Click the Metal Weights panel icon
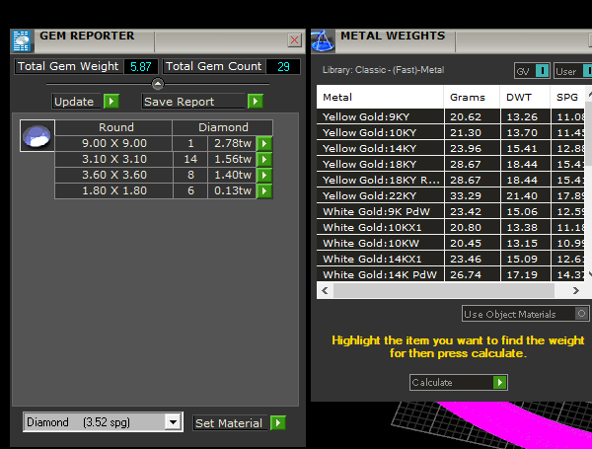592x449 pixels. (x=322, y=39)
